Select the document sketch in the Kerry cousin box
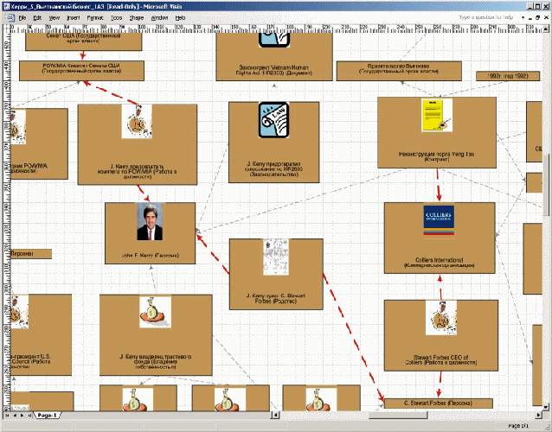The image size is (552, 432). point(274,257)
